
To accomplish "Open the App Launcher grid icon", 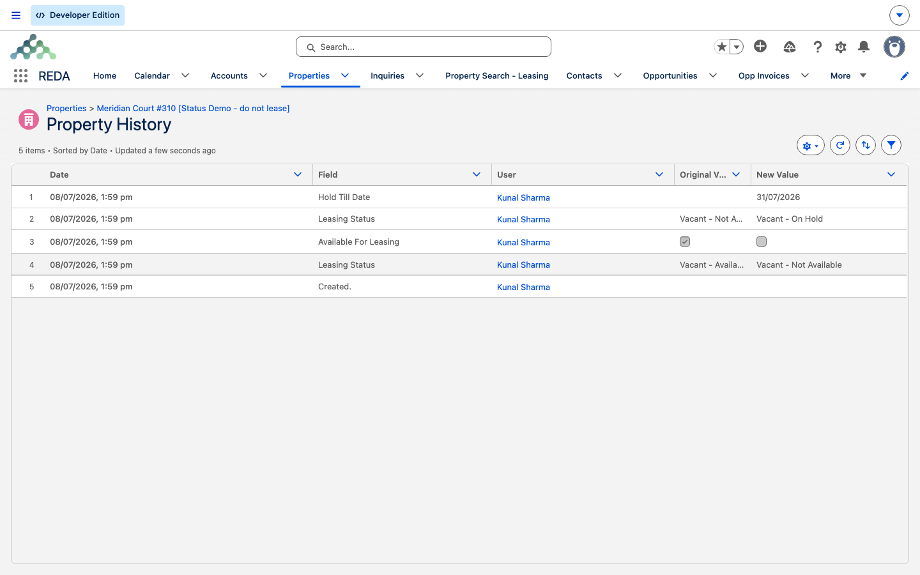I will (20, 75).
